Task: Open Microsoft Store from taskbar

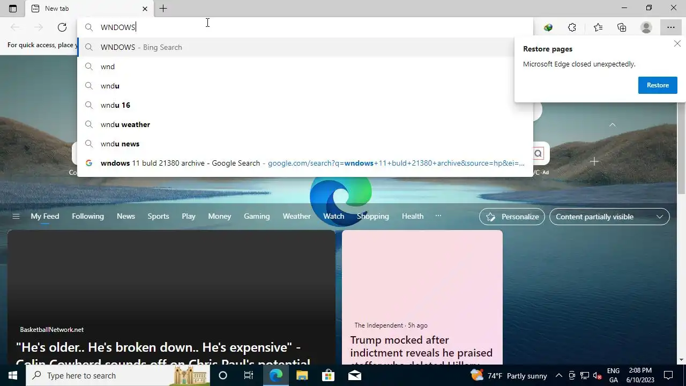Action: pos(328,375)
